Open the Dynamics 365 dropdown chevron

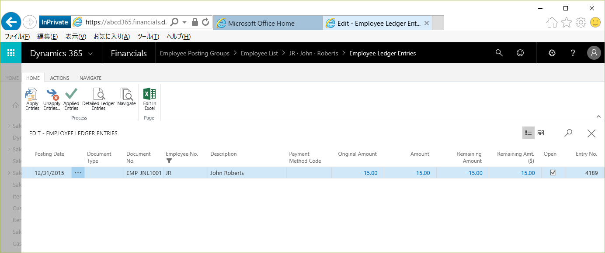point(90,54)
